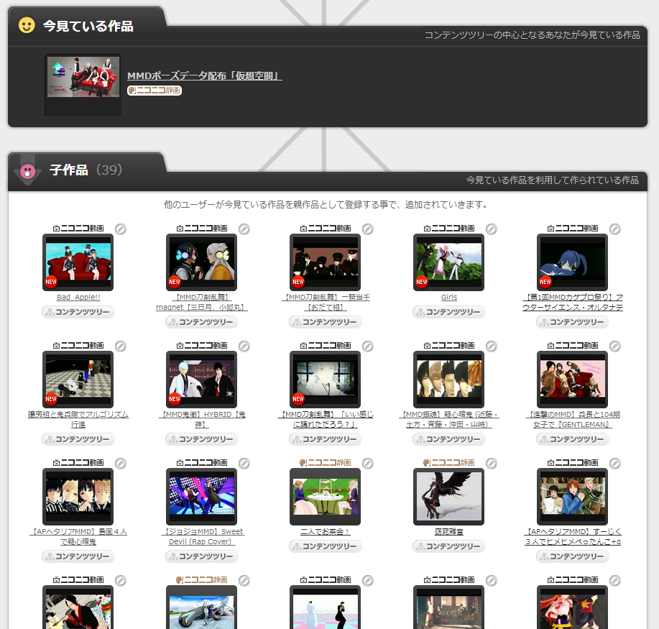Image resolution: width=659 pixels, height=629 pixels.
Task: Open 【MMD銀魂】疑心暗鬼 title link
Action: point(449,420)
